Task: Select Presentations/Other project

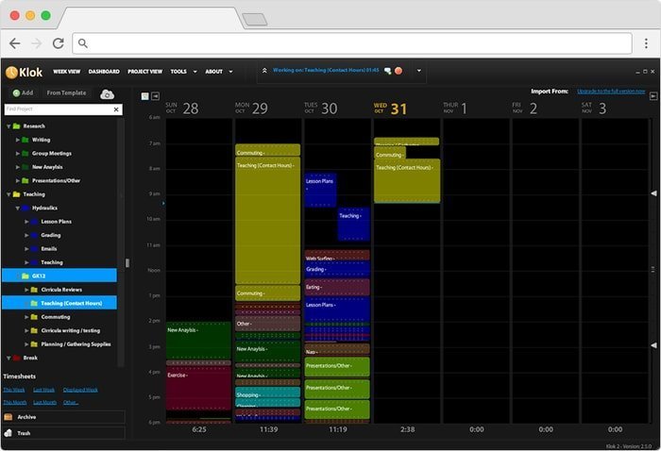Action: click(56, 180)
